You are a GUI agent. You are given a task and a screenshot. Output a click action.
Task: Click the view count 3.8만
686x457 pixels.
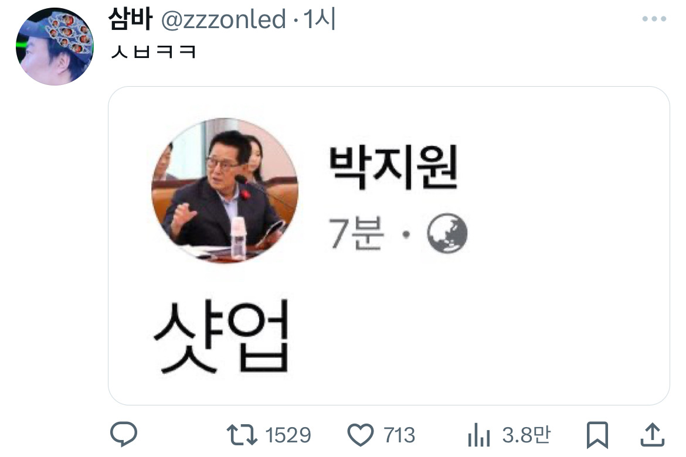coord(527,435)
